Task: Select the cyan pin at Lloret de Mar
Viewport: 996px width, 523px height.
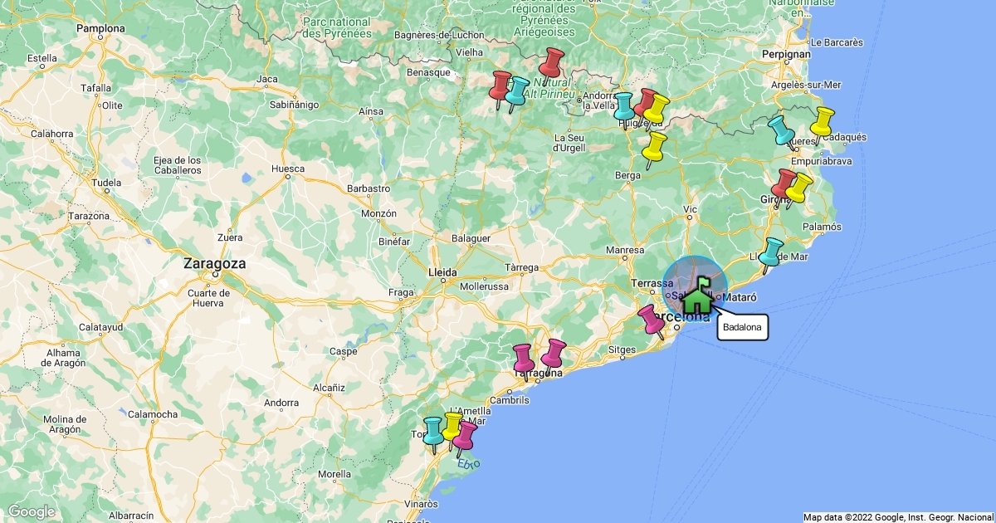Action: pos(772,252)
